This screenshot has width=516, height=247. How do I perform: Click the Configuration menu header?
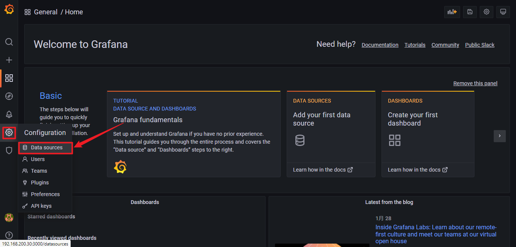click(x=45, y=133)
